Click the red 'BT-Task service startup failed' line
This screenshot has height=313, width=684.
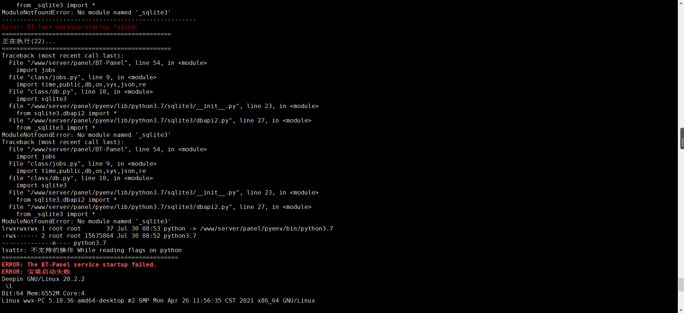click(70, 27)
